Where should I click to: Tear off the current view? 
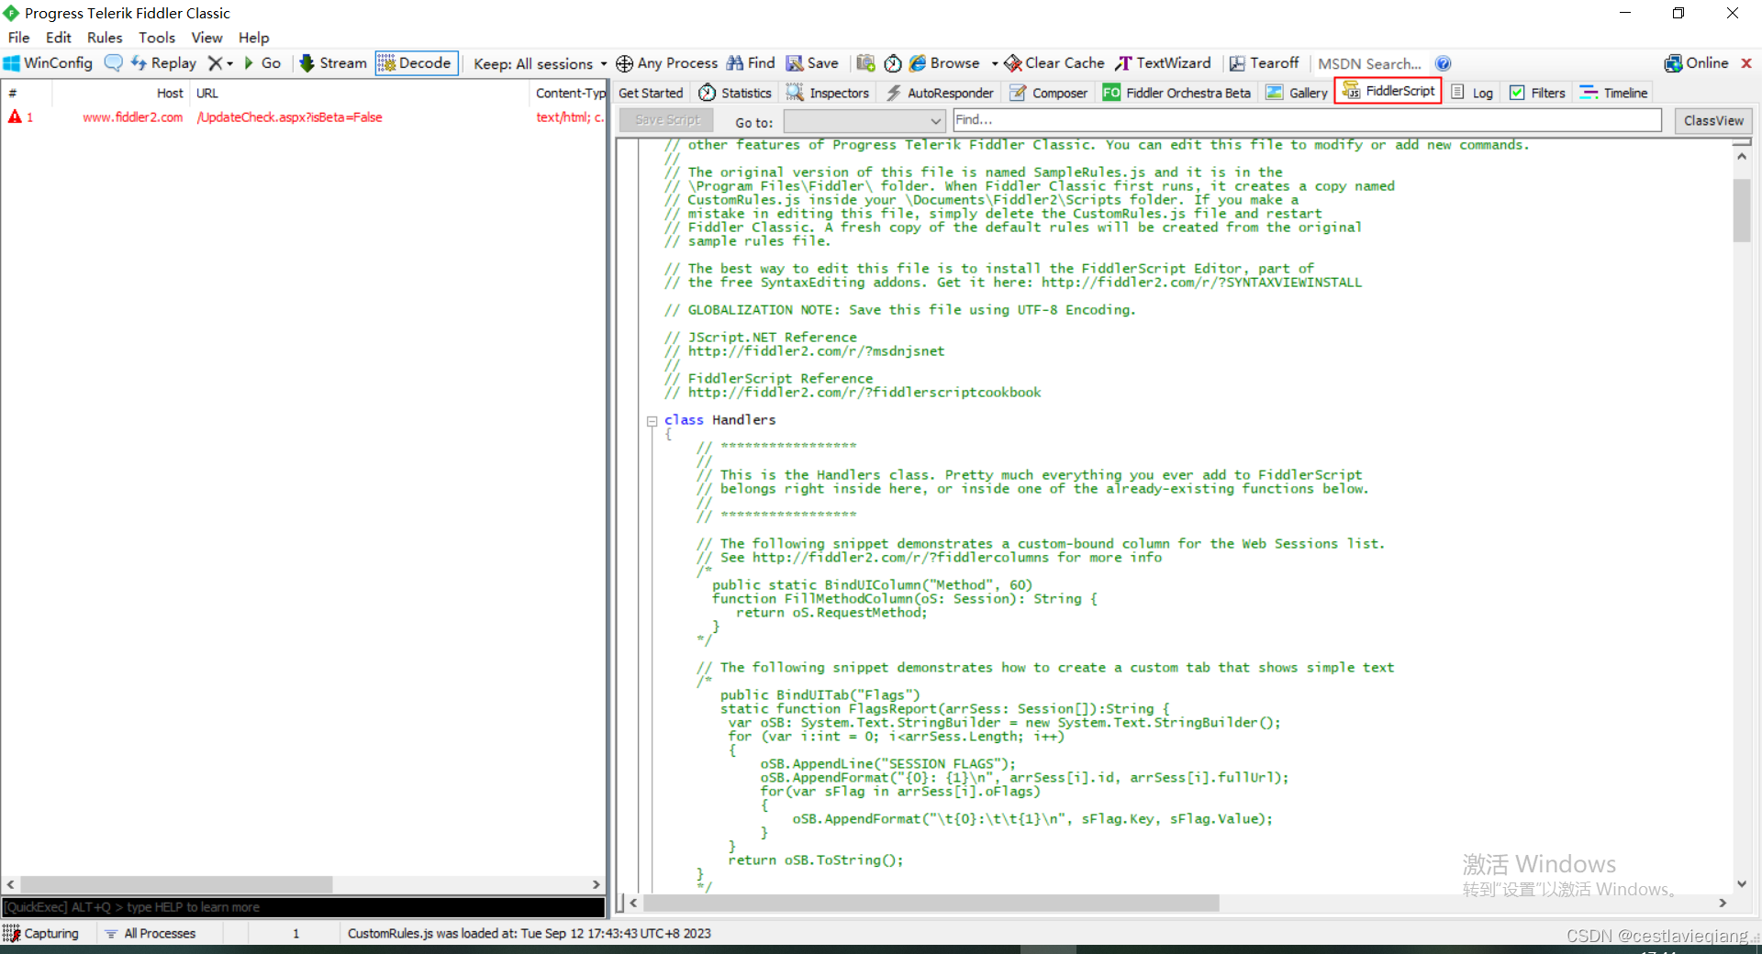(x=1265, y=62)
